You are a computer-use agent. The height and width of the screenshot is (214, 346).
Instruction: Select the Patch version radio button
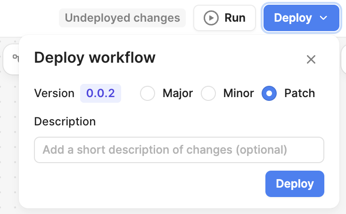[x=269, y=93]
